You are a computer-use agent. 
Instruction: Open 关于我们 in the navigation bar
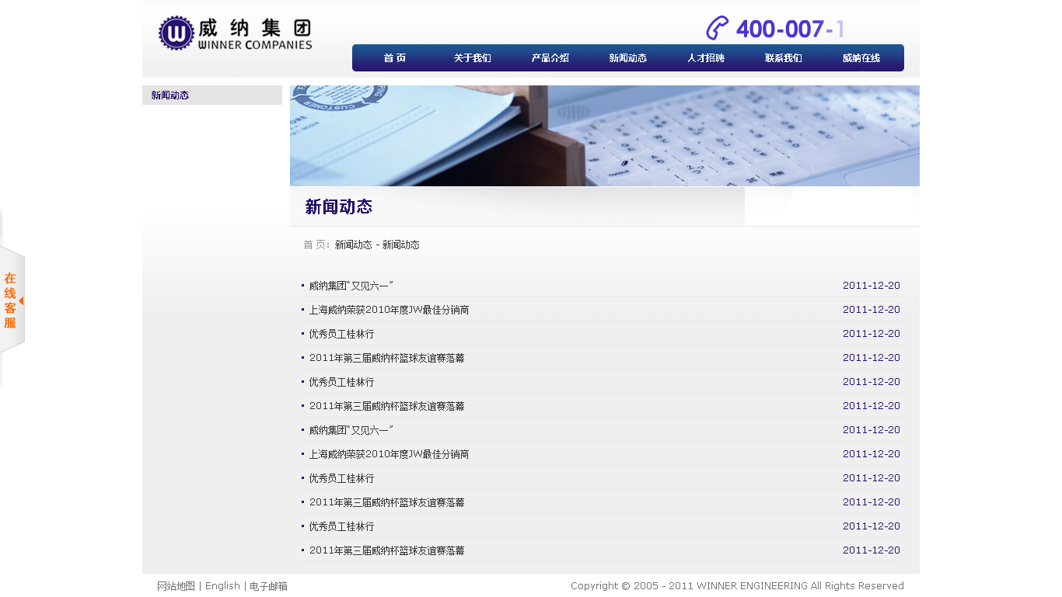tap(472, 58)
